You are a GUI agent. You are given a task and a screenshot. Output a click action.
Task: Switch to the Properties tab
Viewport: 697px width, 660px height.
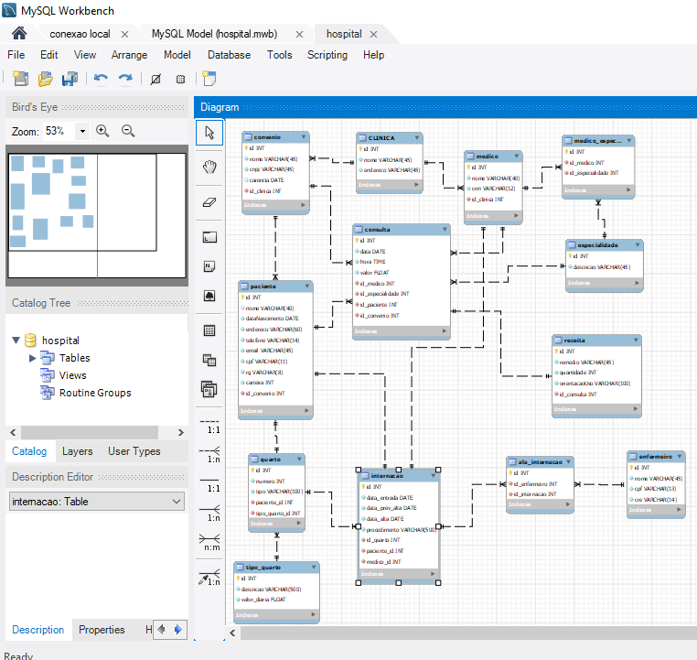102,630
